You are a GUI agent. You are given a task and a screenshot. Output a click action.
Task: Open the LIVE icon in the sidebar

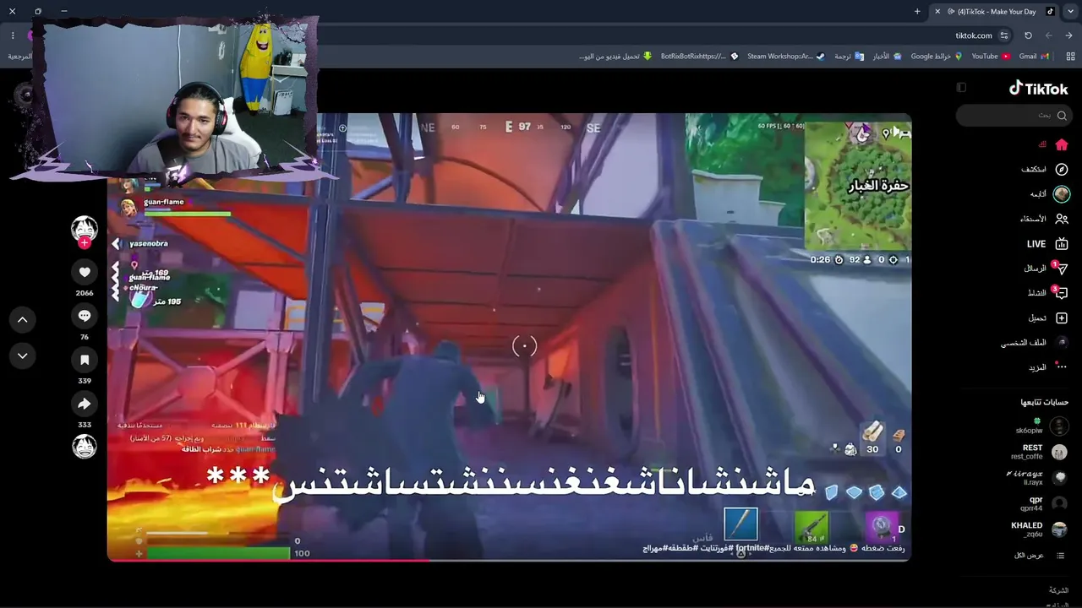click(x=1062, y=244)
